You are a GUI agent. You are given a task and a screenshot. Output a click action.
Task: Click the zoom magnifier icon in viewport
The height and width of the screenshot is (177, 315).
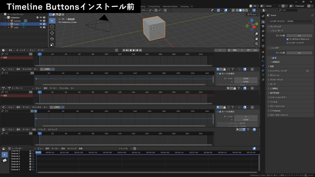tap(256, 34)
